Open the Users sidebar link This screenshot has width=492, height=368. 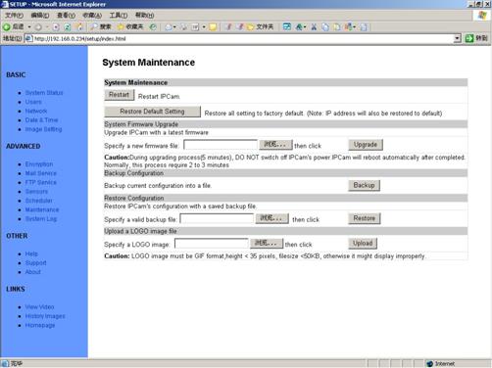[33, 102]
